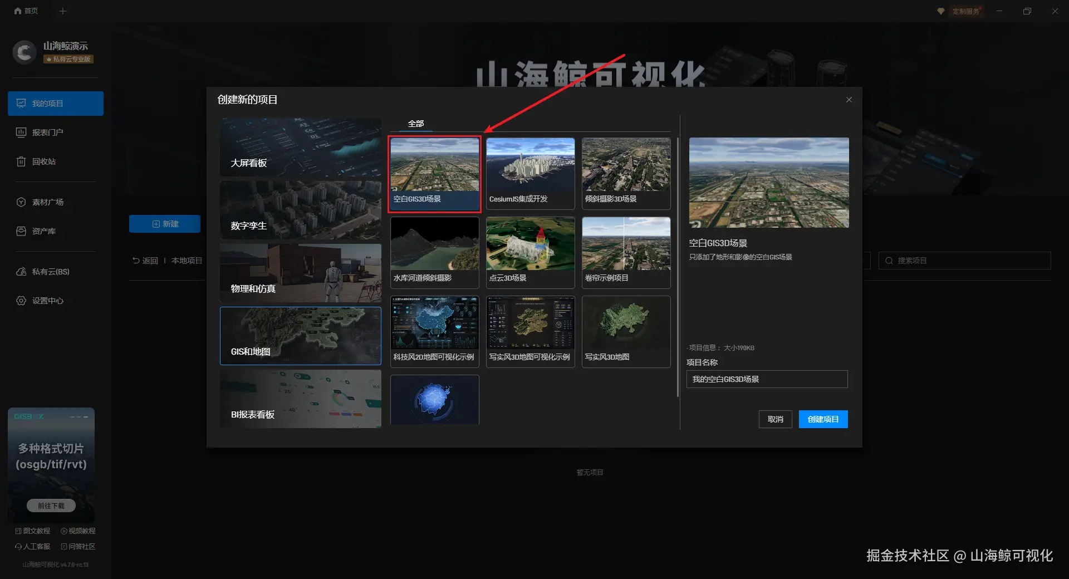Select the blue glowing map template
The height and width of the screenshot is (579, 1069).
435,400
